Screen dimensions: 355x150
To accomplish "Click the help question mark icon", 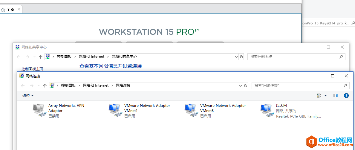I will click(346, 96).
